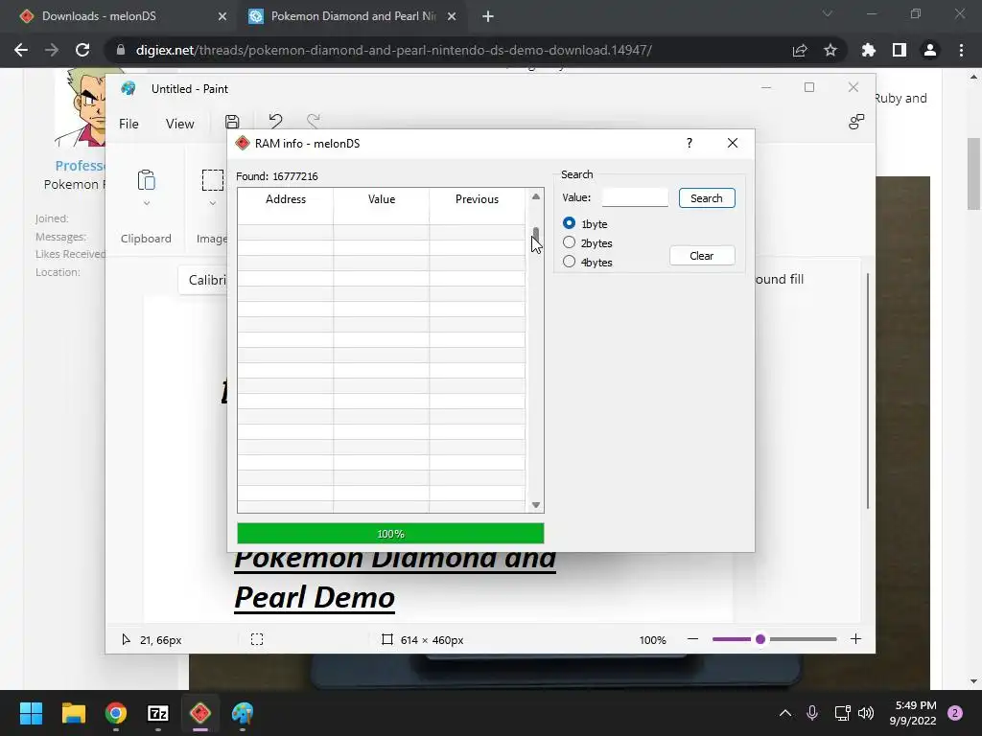Reload the page in Chrome

tap(82, 50)
